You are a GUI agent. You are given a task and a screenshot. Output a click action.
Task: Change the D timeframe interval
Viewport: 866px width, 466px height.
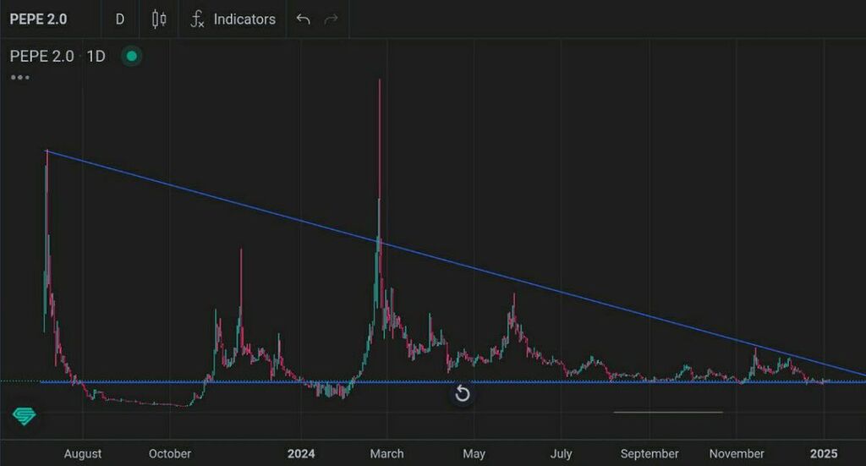120,19
